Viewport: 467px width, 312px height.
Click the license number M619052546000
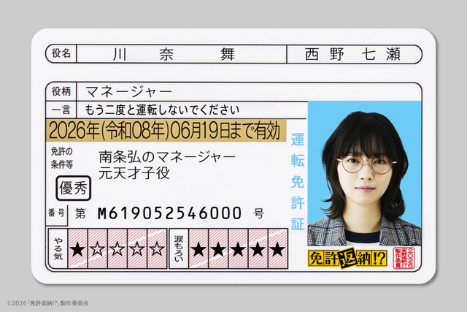169,213
